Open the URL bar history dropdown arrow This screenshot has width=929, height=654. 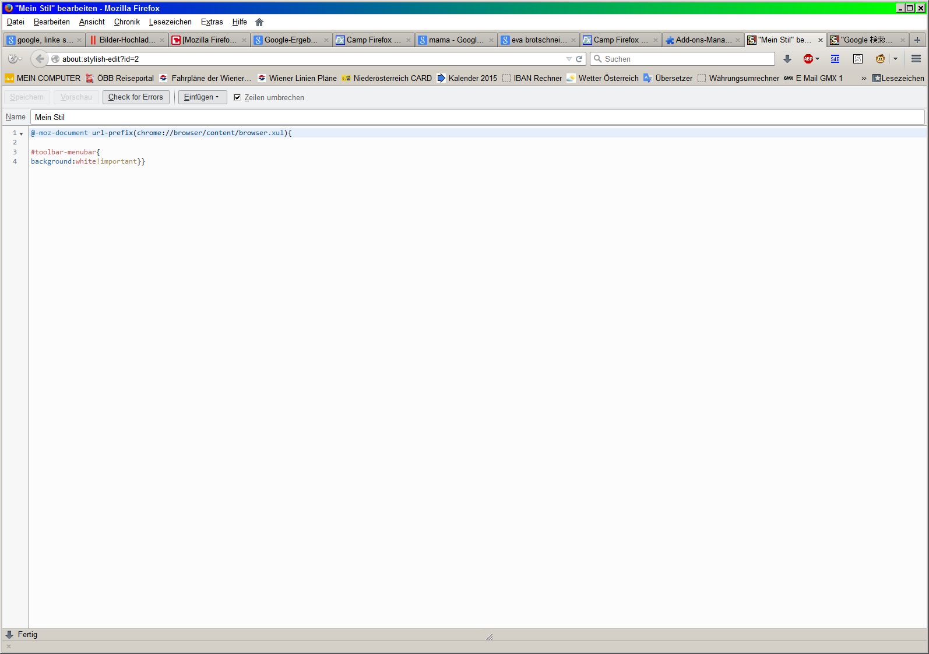tap(569, 59)
